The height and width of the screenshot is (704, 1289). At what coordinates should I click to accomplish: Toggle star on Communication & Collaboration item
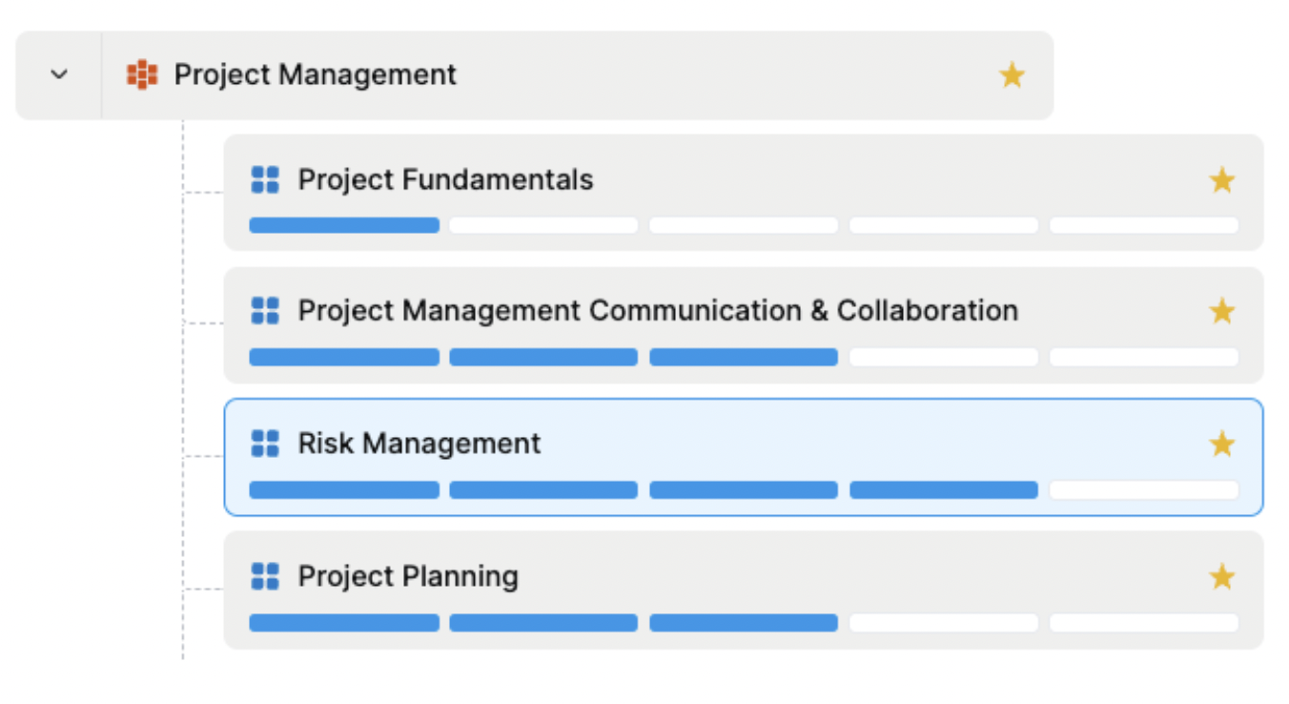tap(1222, 311)
